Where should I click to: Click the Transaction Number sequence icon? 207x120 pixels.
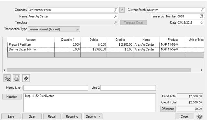[x=201, y=16]
